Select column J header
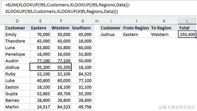The width and height of the screenshot is (197, 111). (136, 21)
